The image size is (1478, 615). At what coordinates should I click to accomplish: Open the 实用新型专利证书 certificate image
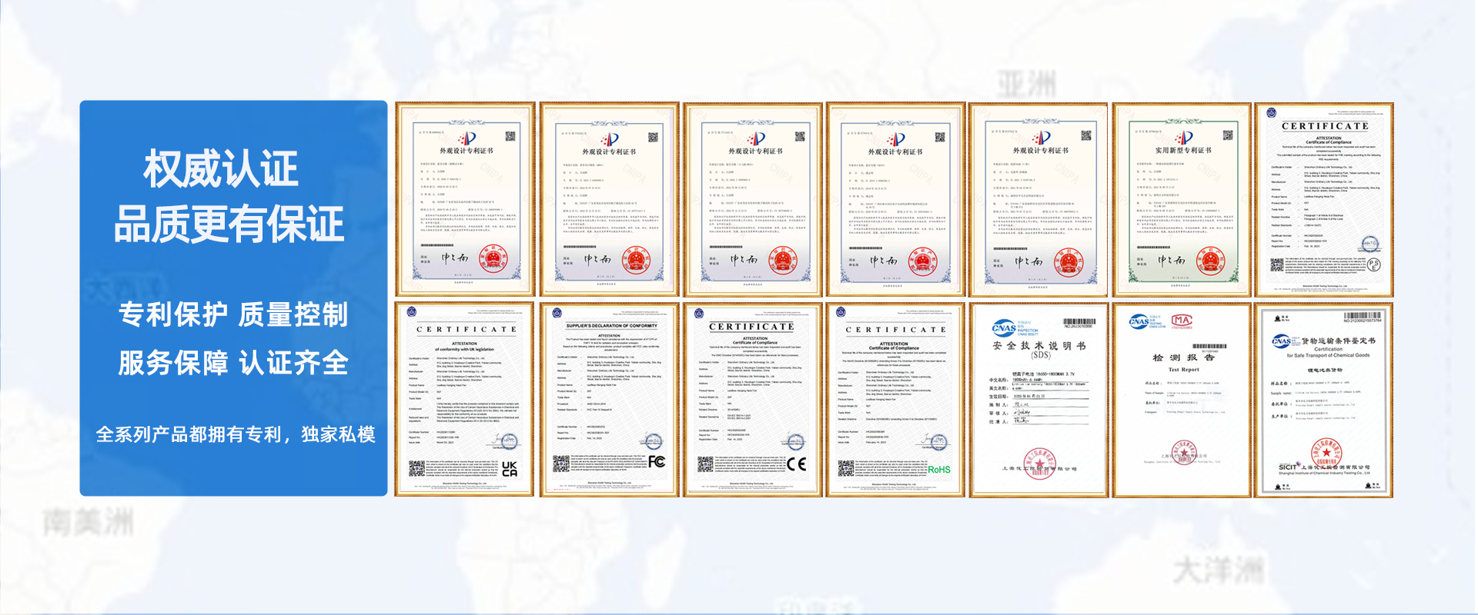point(1182,200)
